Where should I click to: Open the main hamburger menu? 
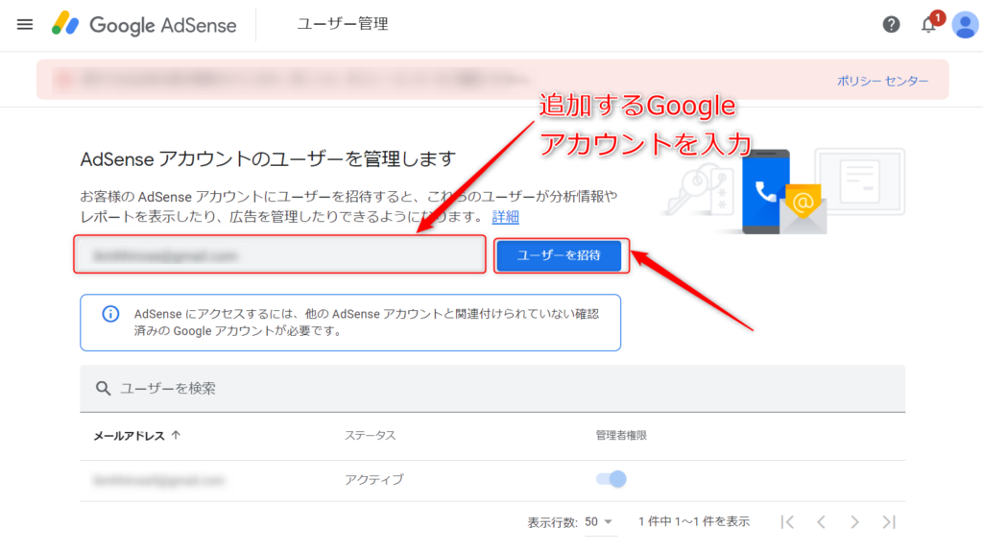pyautogui.click(x=25, y=24)
